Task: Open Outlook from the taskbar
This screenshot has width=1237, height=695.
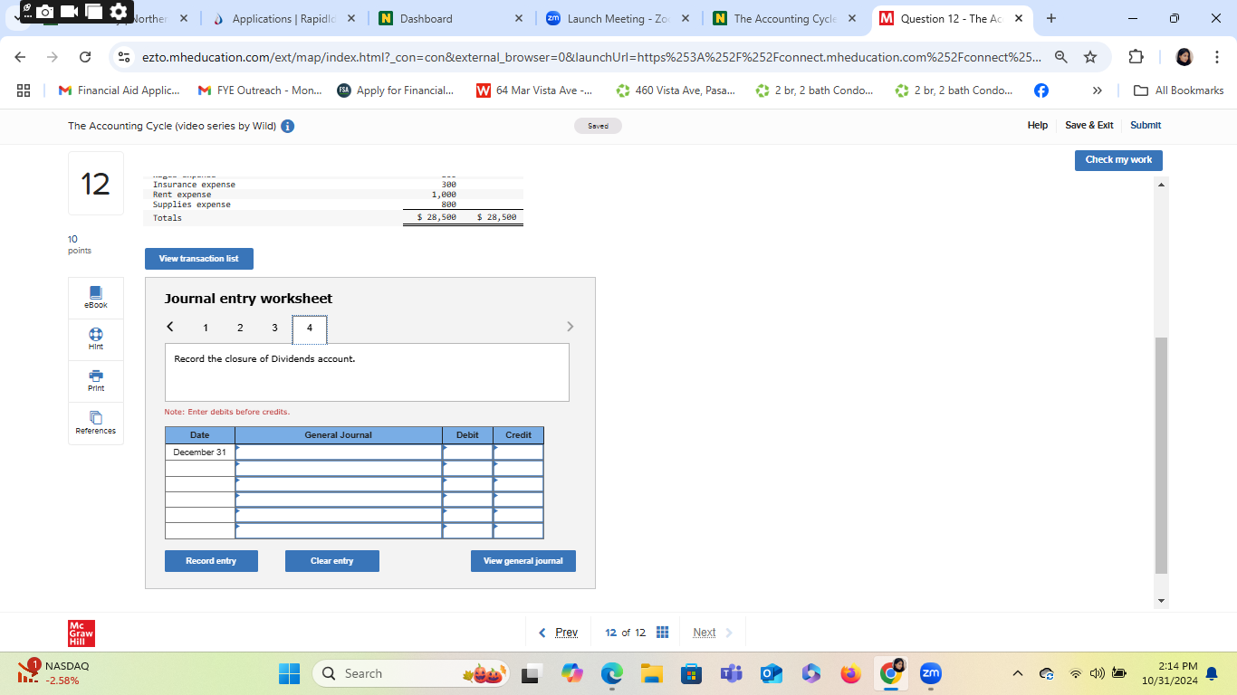Action: (x=771, y=673)
